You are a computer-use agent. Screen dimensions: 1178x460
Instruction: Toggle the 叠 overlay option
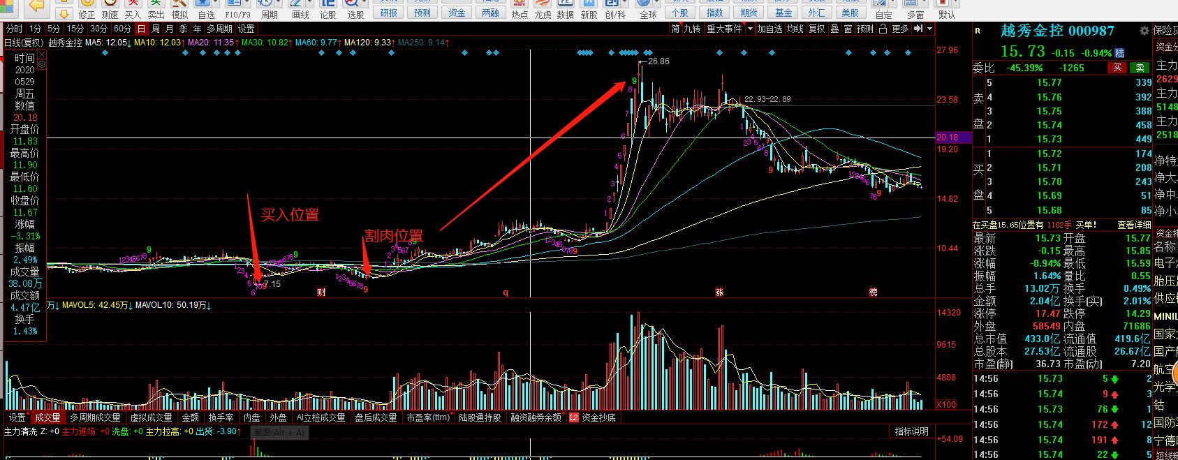pos(835,29)
